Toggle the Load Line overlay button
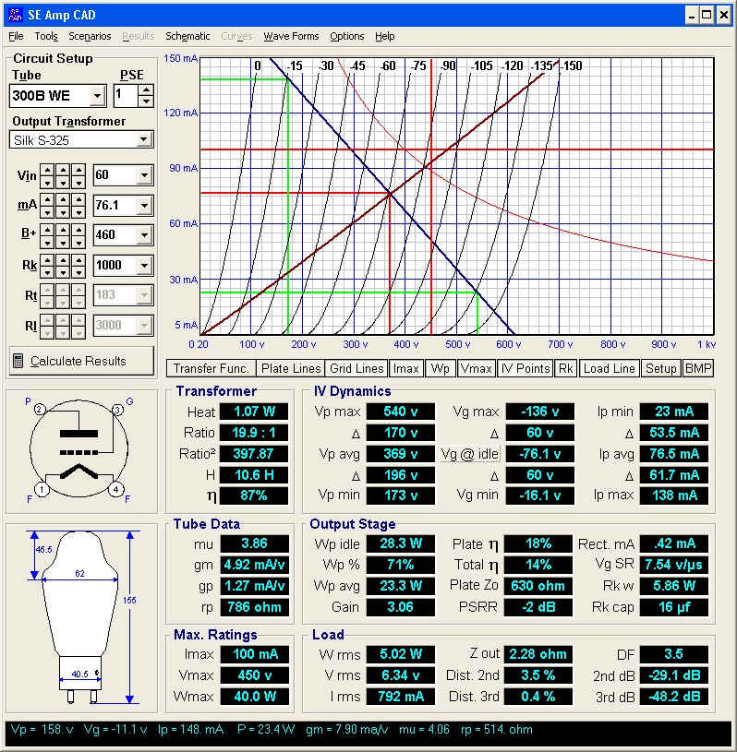The width and height of the screenshot is (737, 752). click(x=610, y=368)
